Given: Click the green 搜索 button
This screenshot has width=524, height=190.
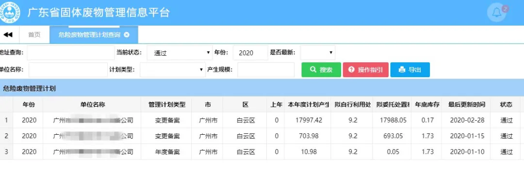Looking at the screenshot, I should (321, 70).
